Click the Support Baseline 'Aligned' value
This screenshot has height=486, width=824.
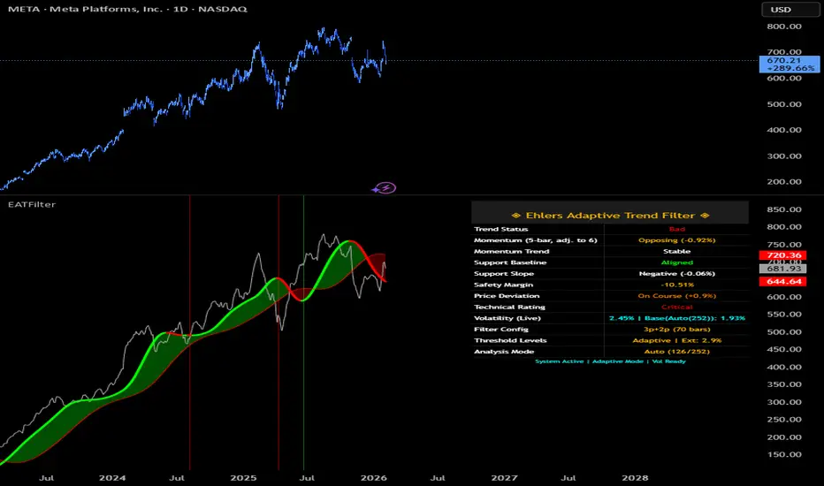[x=676, y=262]
